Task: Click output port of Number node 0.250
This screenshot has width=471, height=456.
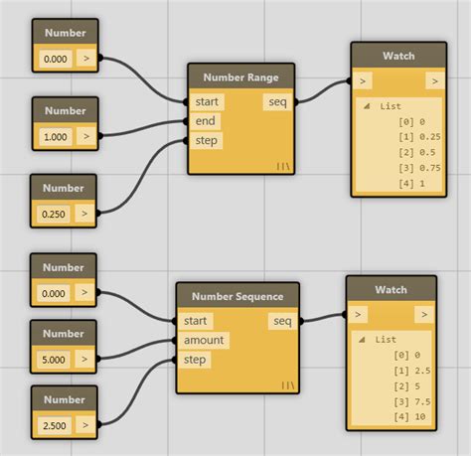Action: tap(84, 214)
